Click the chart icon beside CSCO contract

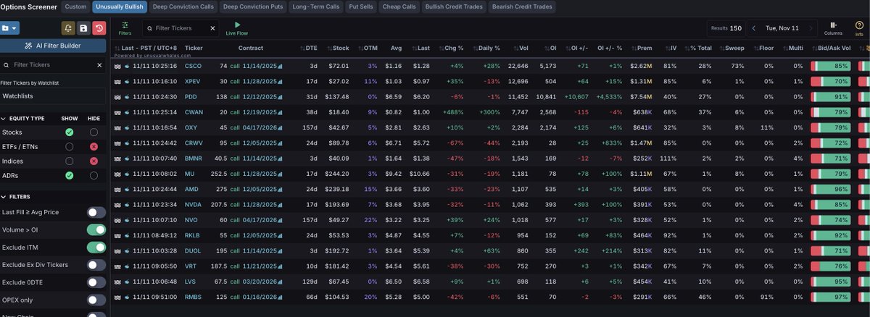click(281, 66)
